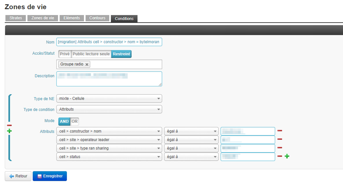Click the value field for operateur leader
Viewport: 343px width, 183px height.
coord(248,140)
